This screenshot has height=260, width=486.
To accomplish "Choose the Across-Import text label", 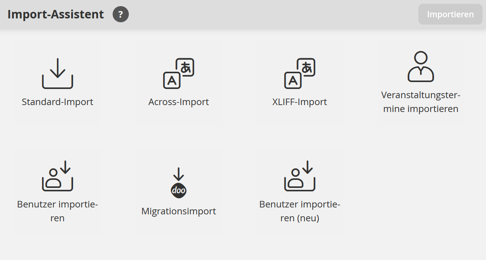I will tap(178, 102).
